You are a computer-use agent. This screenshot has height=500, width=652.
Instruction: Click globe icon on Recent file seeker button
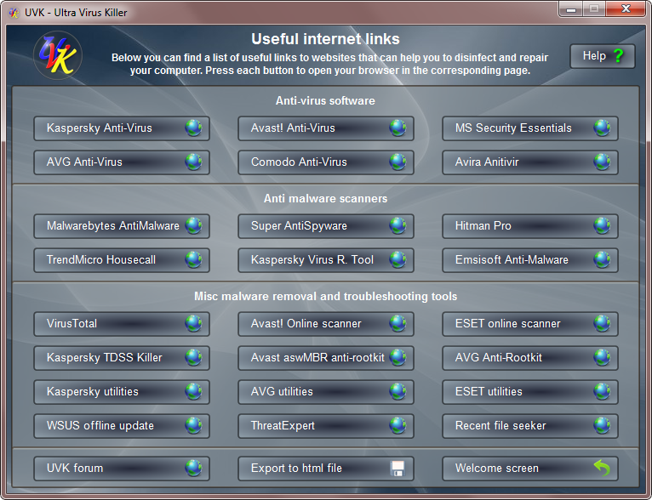[602, 426]
